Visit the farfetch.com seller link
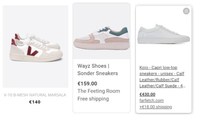The image size is (200, 124). point(152,100)
